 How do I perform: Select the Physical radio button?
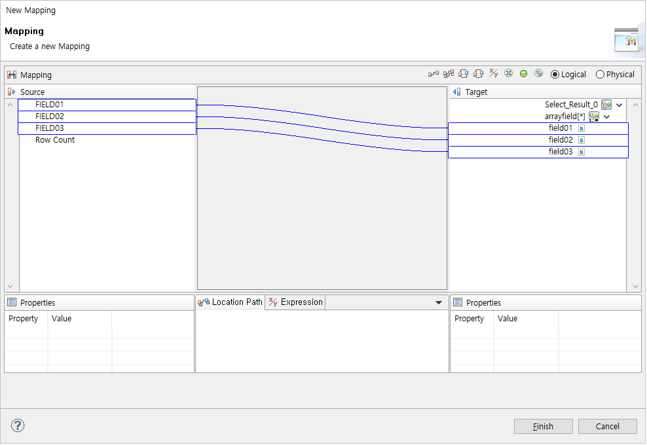[600, 74]
